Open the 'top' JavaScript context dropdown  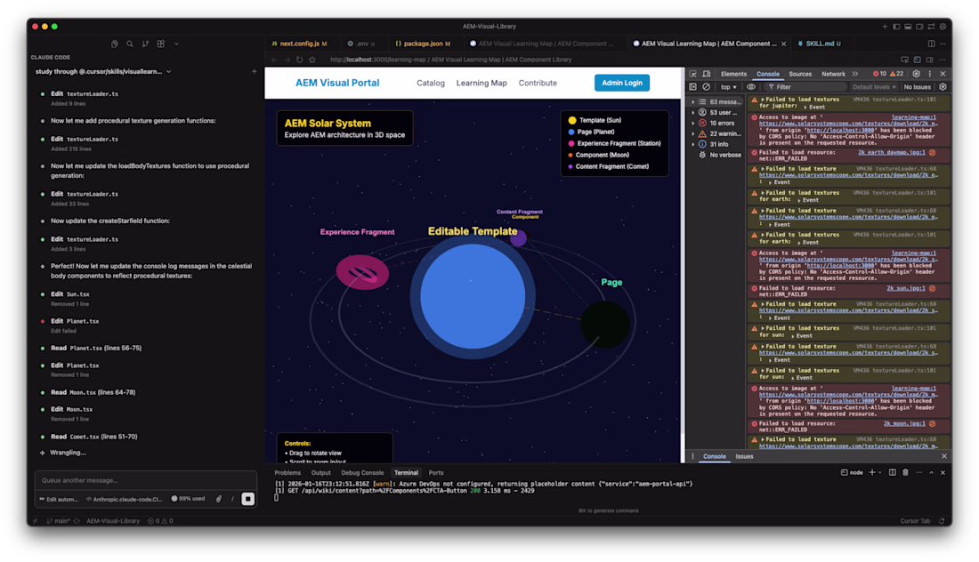(728, 87)
